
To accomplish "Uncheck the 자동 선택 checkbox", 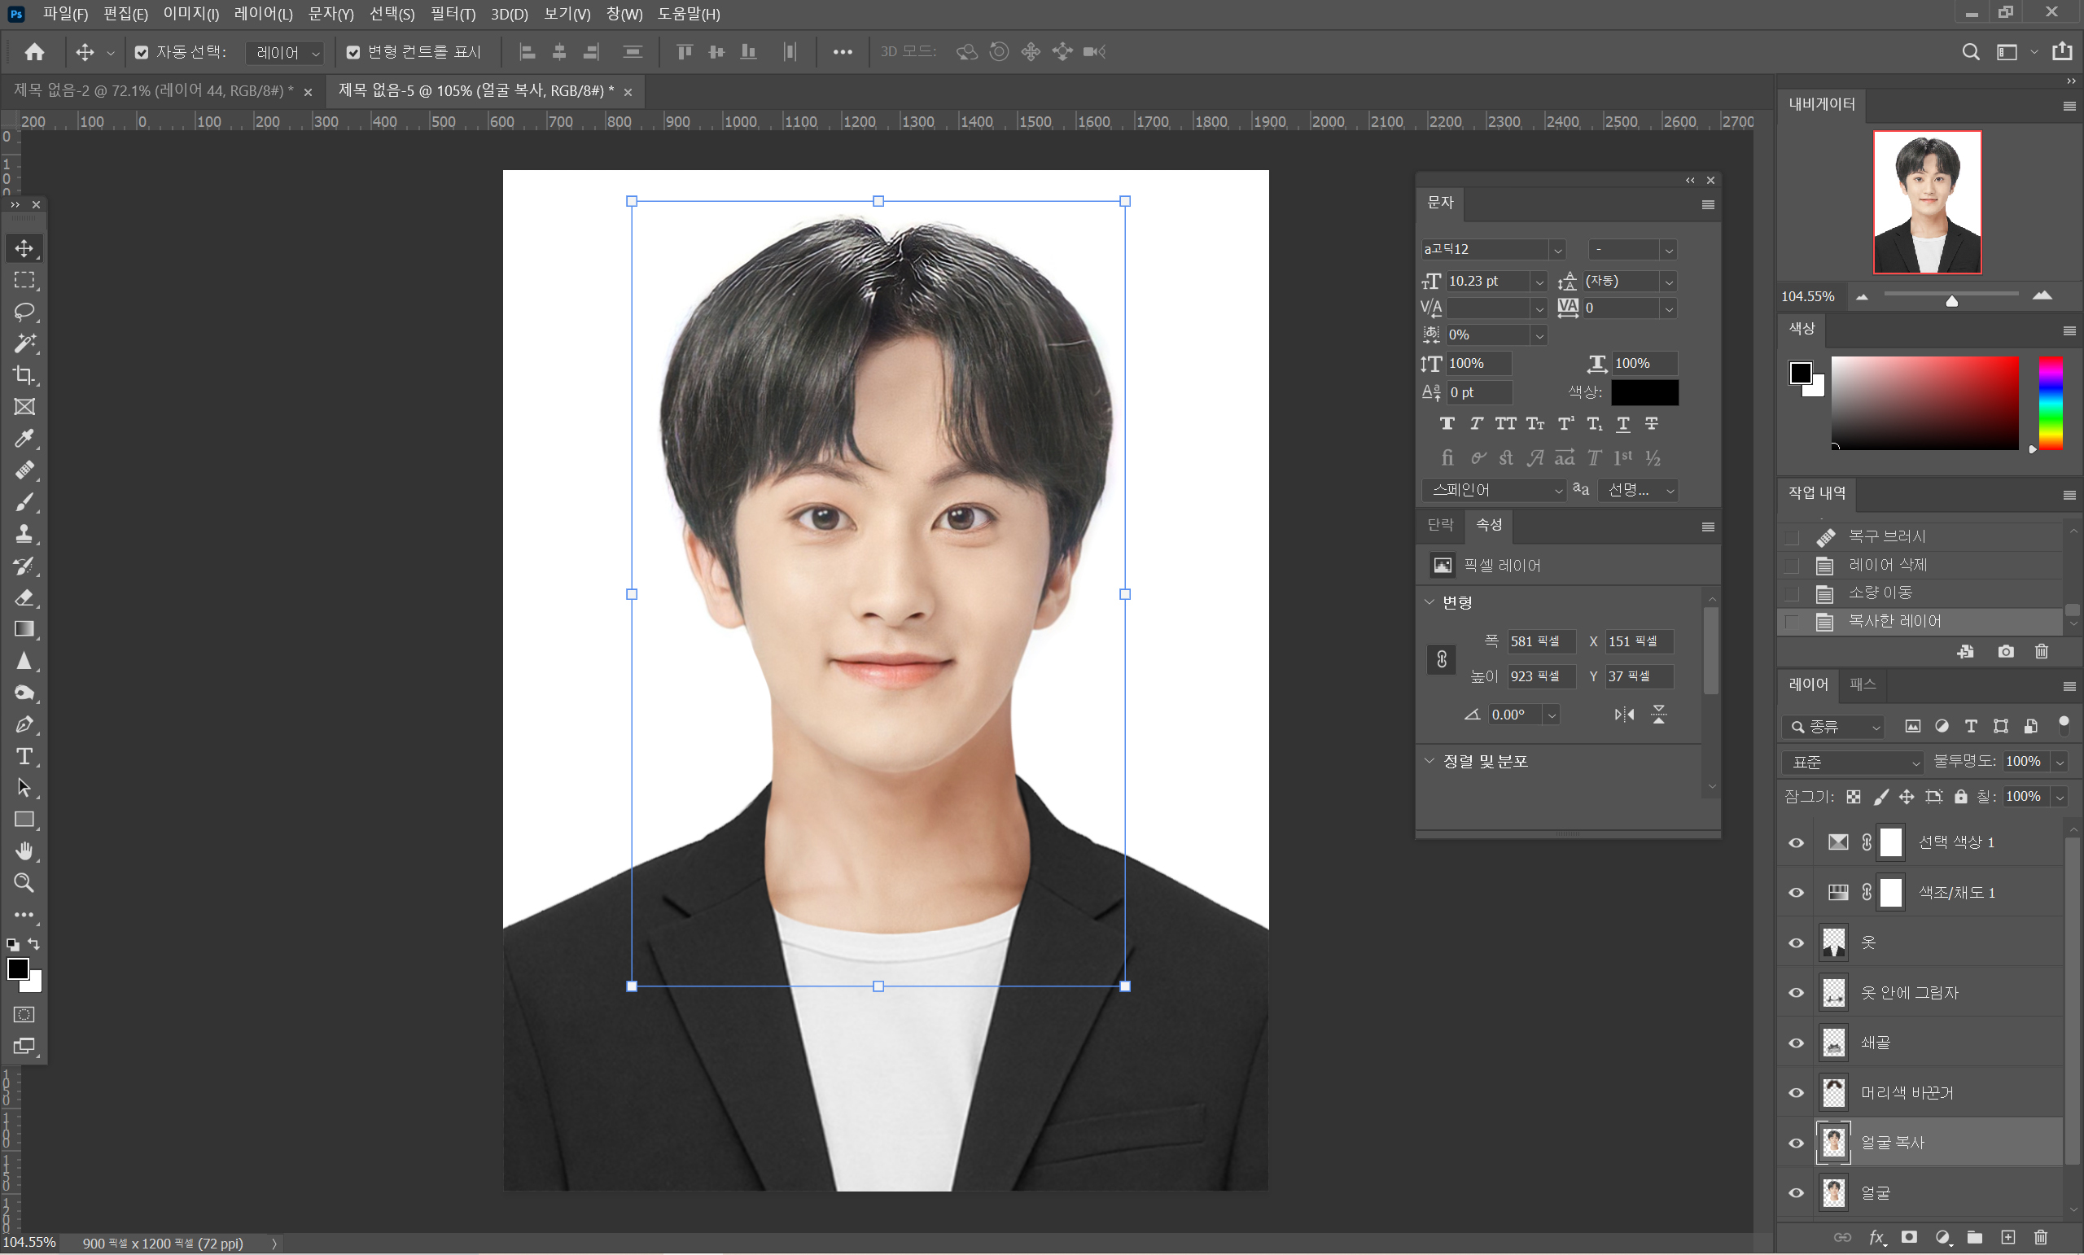I will point(142,52).
